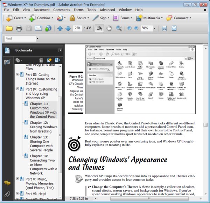Open the File menu
The image size is (210, 203).
[7, 10]
